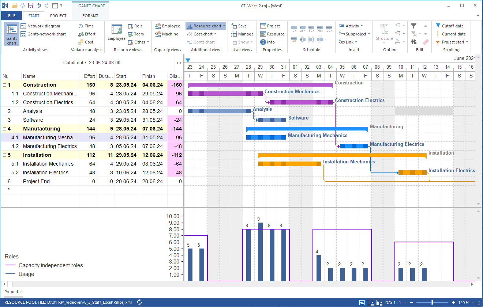Open the Properties panel at bottom left
This screenshot has height=307, width=483.
(x=14, y=292)
